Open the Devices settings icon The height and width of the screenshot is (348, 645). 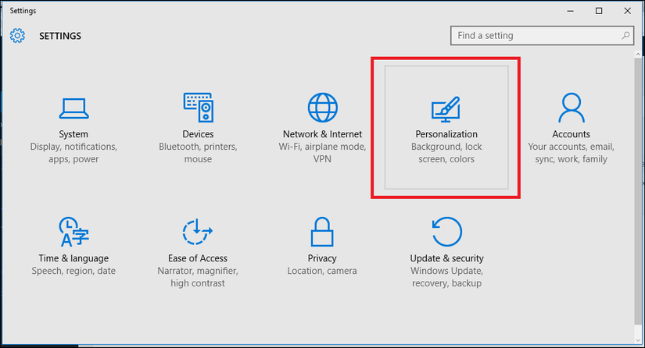198,107
